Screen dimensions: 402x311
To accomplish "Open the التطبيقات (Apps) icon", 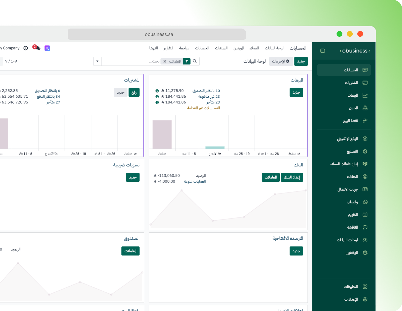I will [x=365, y=287].
